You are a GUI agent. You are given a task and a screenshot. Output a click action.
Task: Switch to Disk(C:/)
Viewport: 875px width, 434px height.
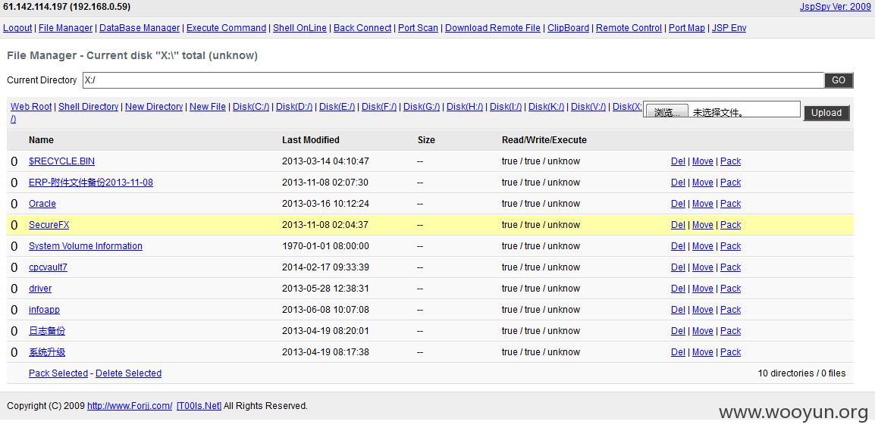(x=251, y=106)
